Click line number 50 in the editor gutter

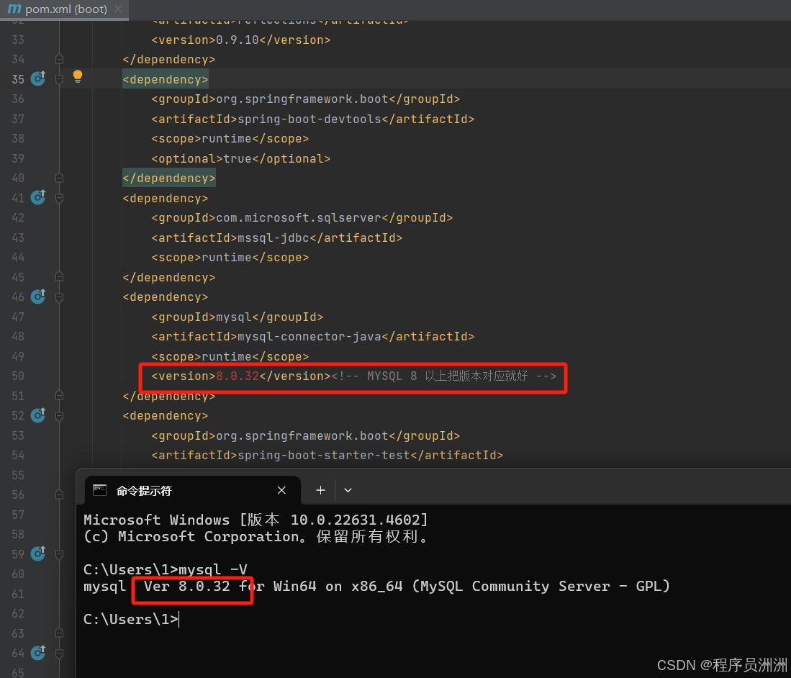tap(18, 376)
